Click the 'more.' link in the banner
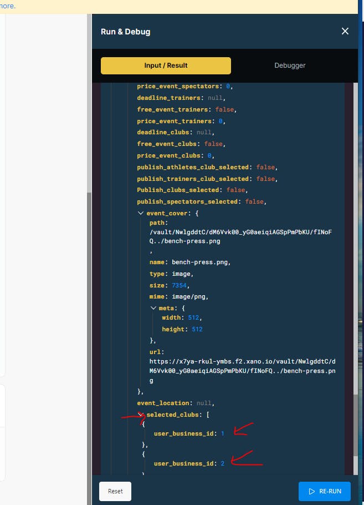Image resolution: width=364 pixels, height=505 pixels. coord(8,6)
